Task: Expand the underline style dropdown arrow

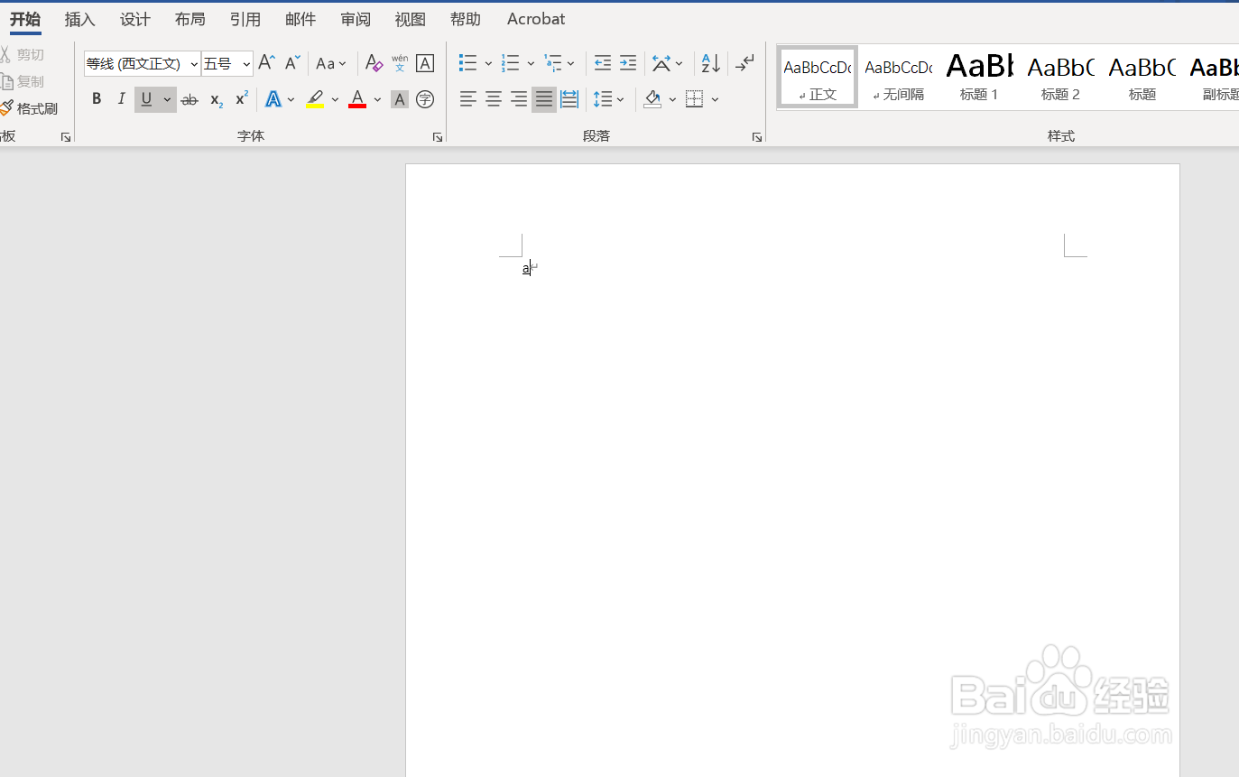Action: point(167,99)
